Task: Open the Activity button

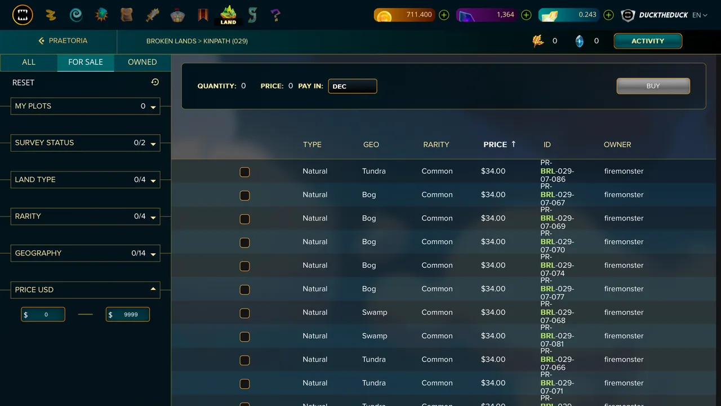Action: tap(648, 41)
